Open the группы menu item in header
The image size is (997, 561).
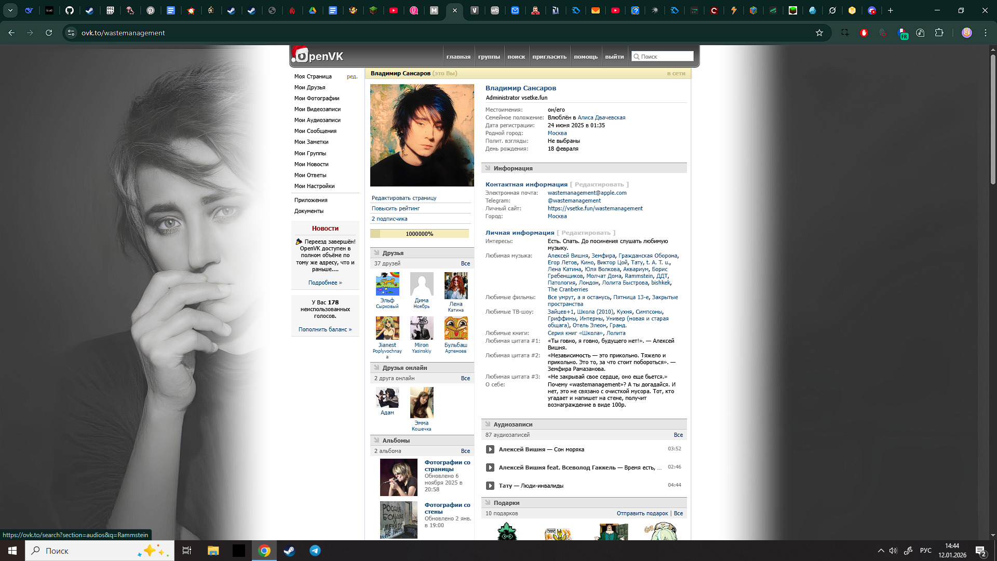pos(489,57)
